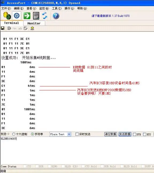The image size is (154, 173).
Task: Check the DTR checkbox
Action: click(134, 134)
